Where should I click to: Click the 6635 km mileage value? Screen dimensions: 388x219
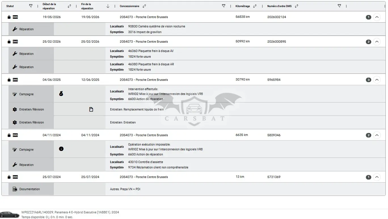(x=242, y=135)
